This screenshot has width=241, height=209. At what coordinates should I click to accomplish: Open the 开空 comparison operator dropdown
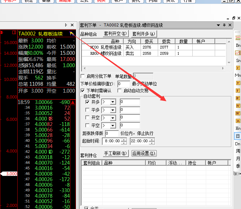click(113, 118)
